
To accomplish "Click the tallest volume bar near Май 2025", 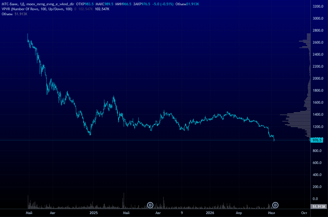I will tap(124, 201).
